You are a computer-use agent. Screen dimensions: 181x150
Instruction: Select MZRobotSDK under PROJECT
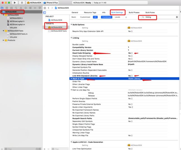57,20
